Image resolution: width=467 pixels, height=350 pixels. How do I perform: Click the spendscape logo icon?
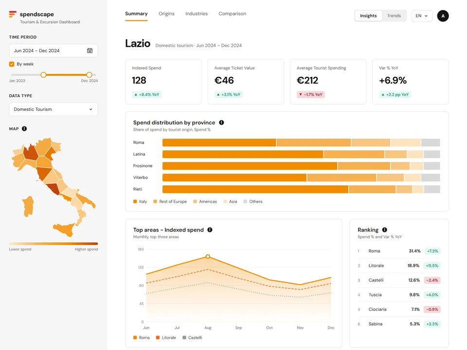13,14
